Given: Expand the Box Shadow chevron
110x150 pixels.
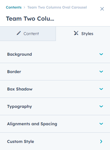Looking at the screenshot, I should point(101,89).
